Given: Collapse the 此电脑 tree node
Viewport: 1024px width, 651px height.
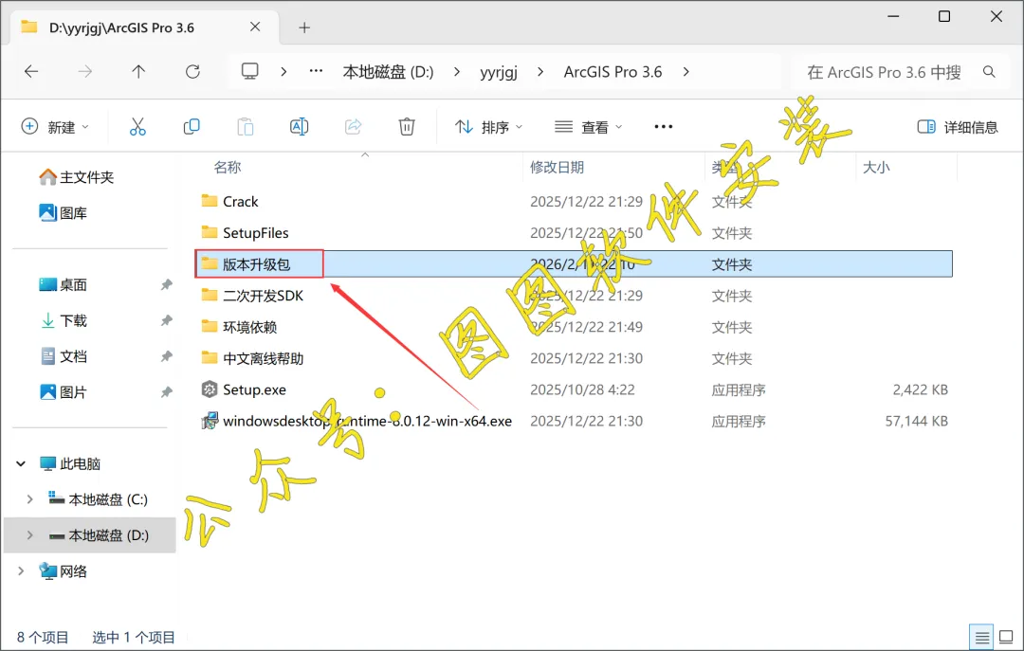Looking at the screenshot, I should [x=21, y=463].
